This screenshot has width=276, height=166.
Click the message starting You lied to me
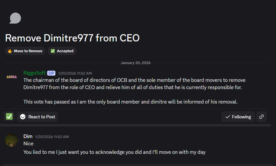tap(114, 152)
